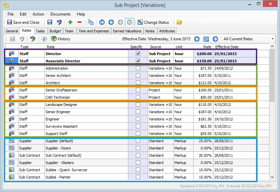Screen dimensions: 280x192
Task: Select the $150.00 rate cell
Action: click(x=203, y=61)
